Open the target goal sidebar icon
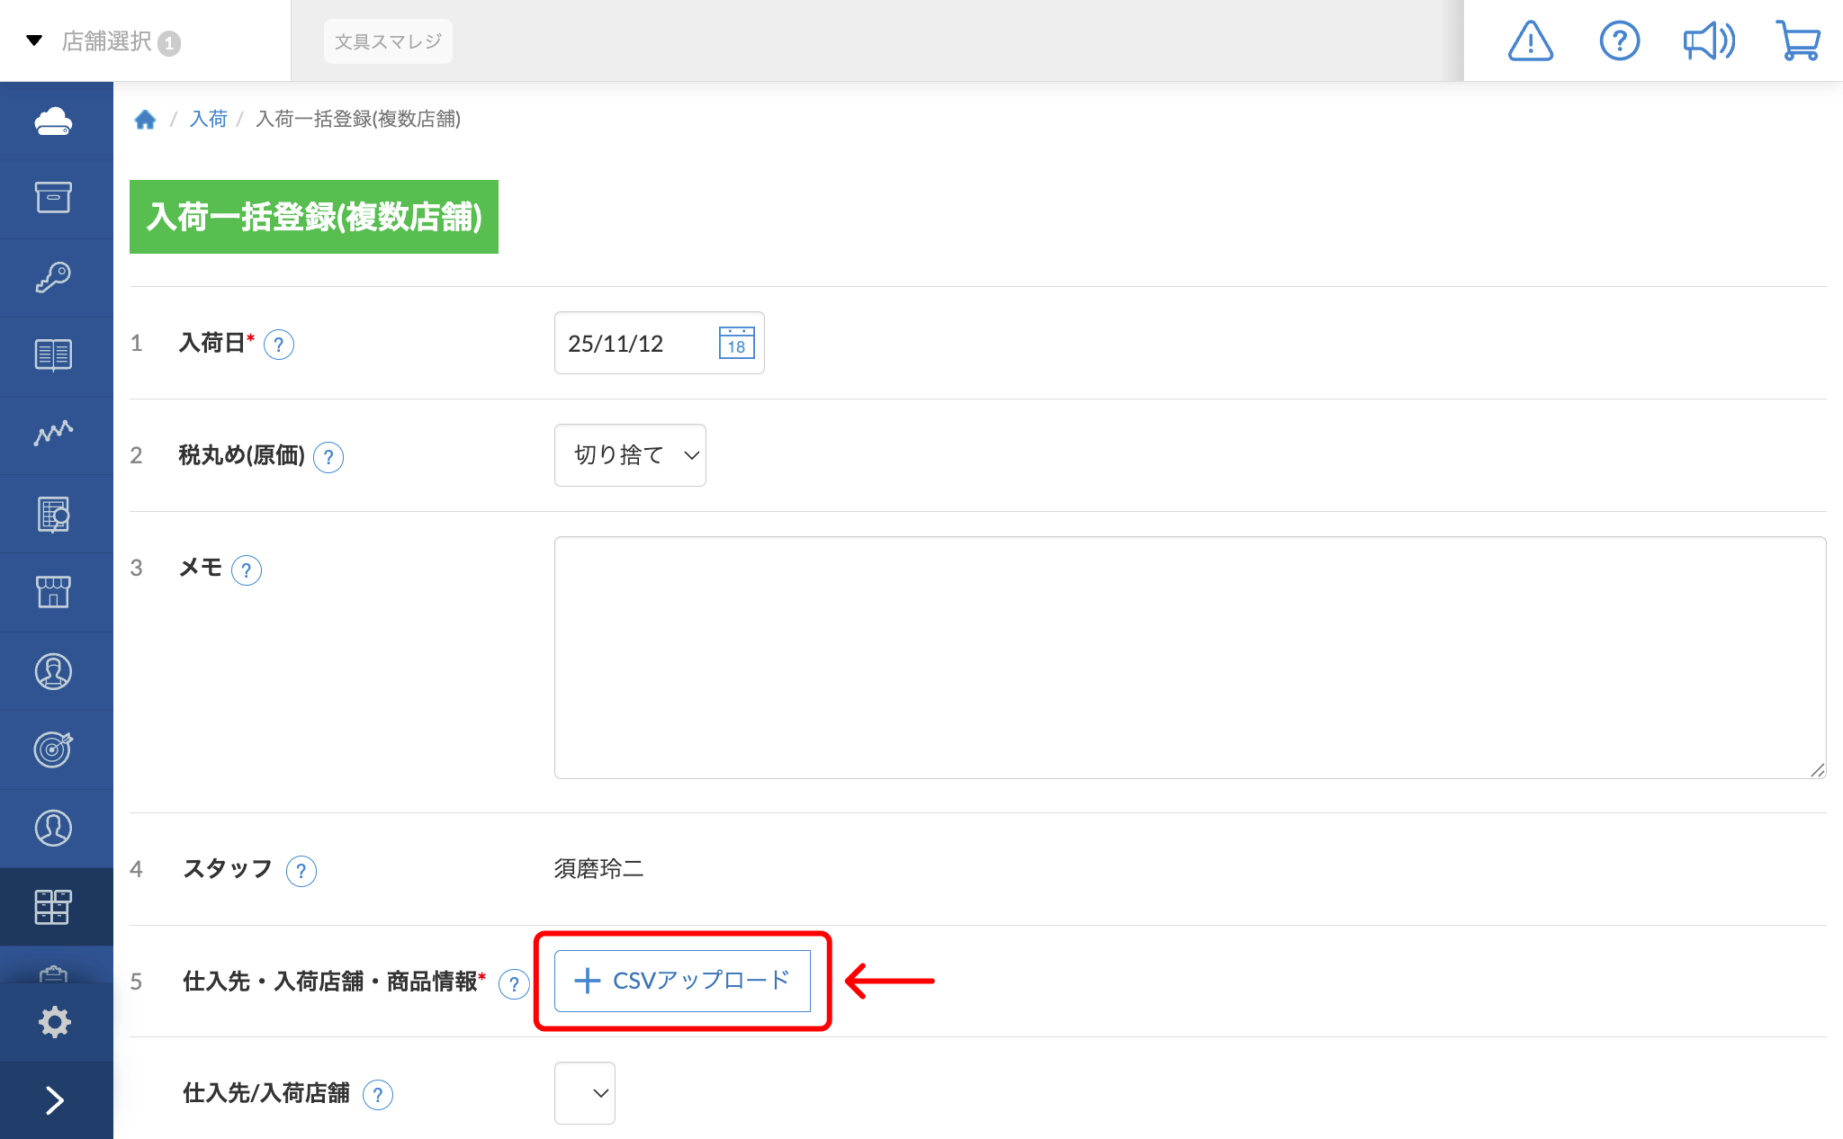The width and height of the screenshot is (1843, 1139). point(54,749)
